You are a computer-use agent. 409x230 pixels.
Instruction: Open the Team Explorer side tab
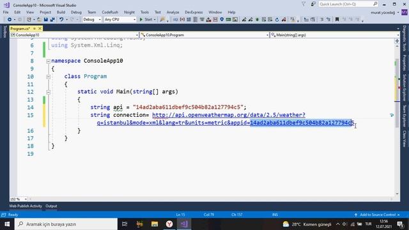[x=405, y=116]
